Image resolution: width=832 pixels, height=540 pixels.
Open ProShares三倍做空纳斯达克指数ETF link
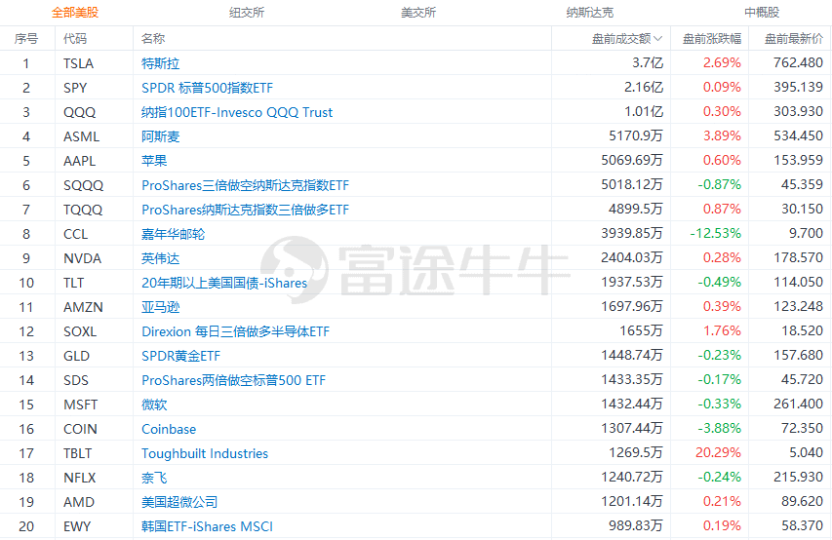(245, 185)
